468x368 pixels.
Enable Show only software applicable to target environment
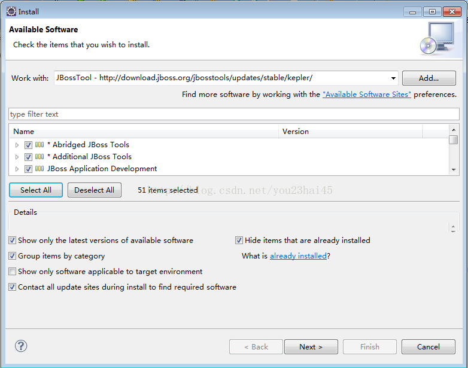12,271
